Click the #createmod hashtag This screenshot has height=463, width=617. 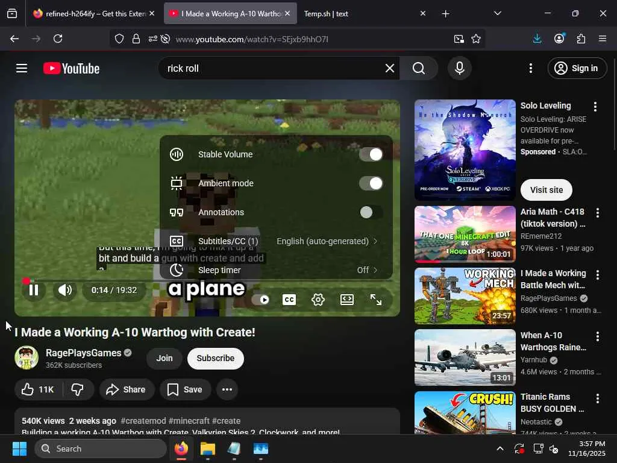143,421
